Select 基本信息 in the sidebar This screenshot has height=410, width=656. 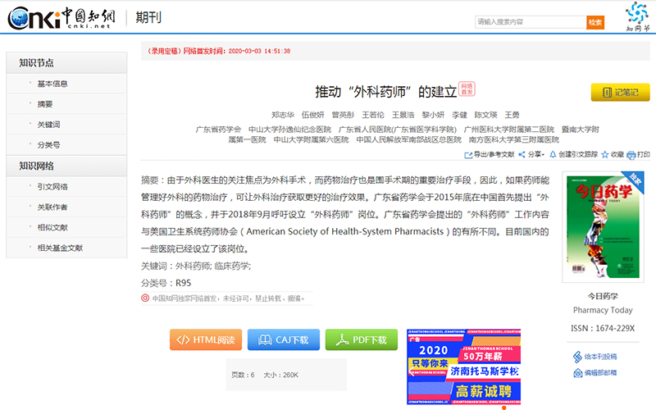[52, 84]
